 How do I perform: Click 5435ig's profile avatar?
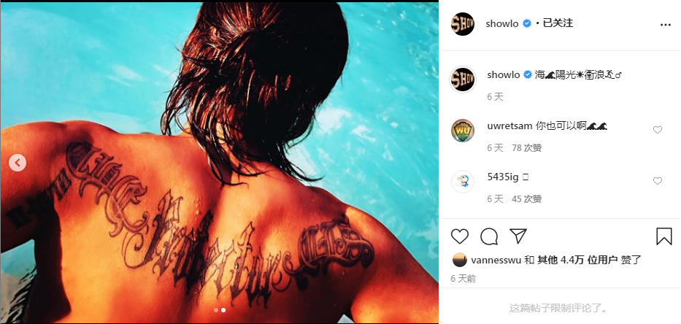coord(463,182)
